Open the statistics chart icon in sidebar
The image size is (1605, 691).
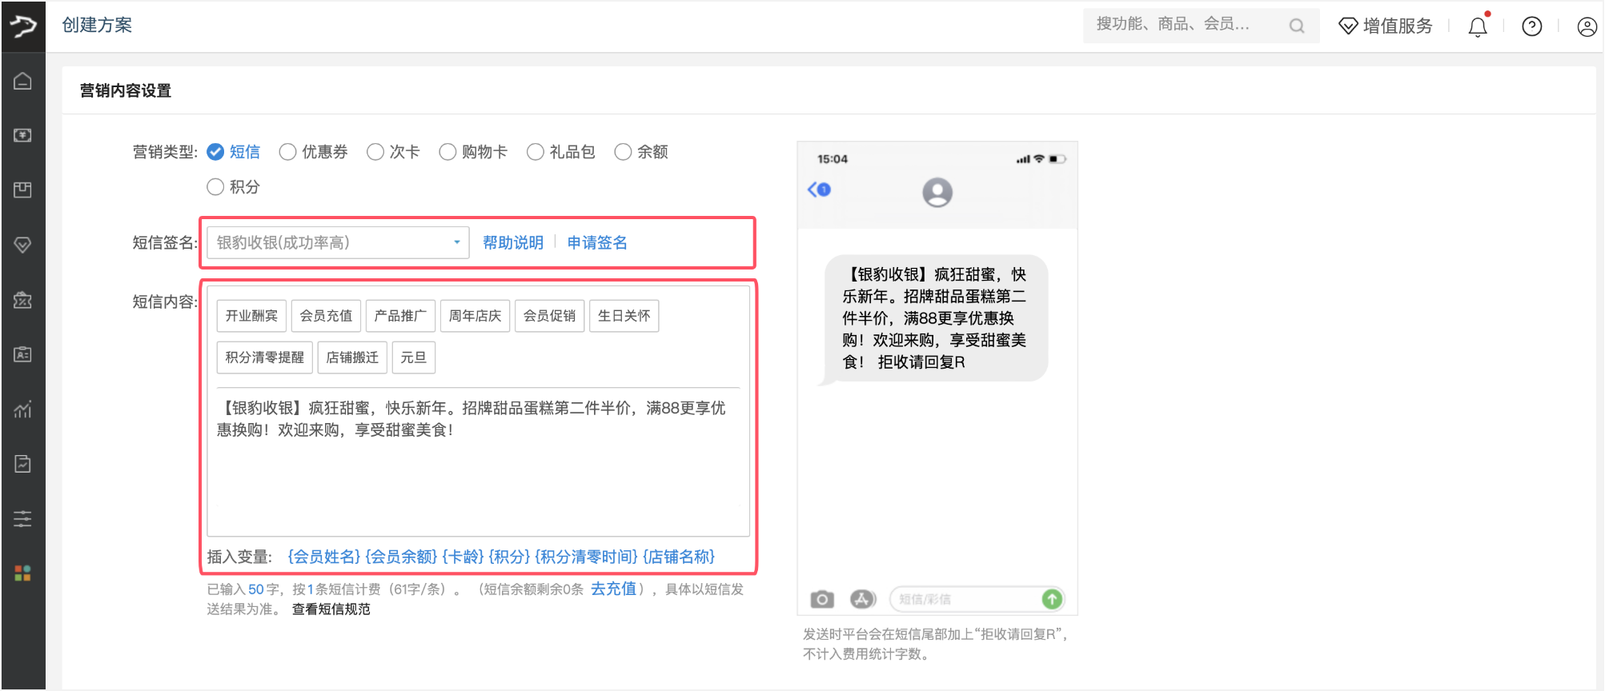click(22, 409)
